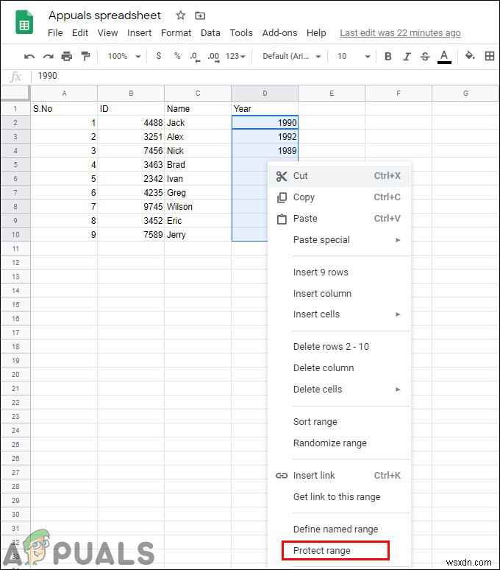Choose Insert link option
This screenshot has height=570, width=500.
coord(339,476)
